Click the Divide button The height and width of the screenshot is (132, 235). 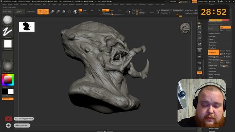coord(214,29)
